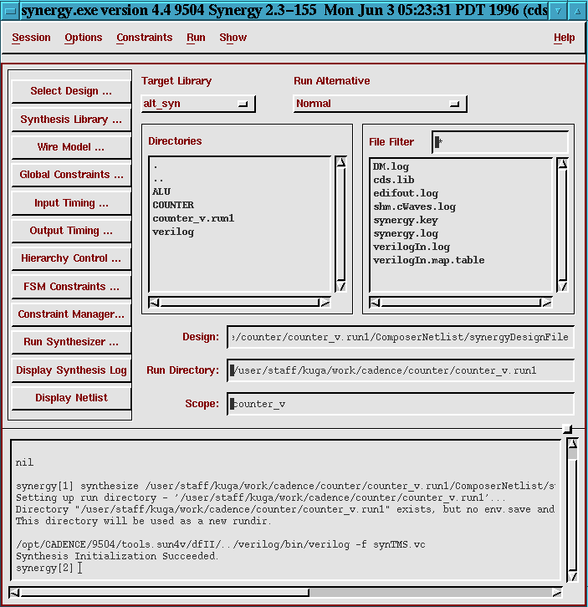Open Synthesis Library settings

[71, 120]
